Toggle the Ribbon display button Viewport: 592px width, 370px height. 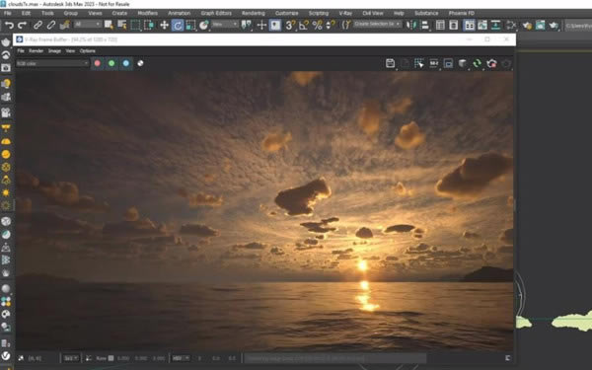tap(470, 26)
